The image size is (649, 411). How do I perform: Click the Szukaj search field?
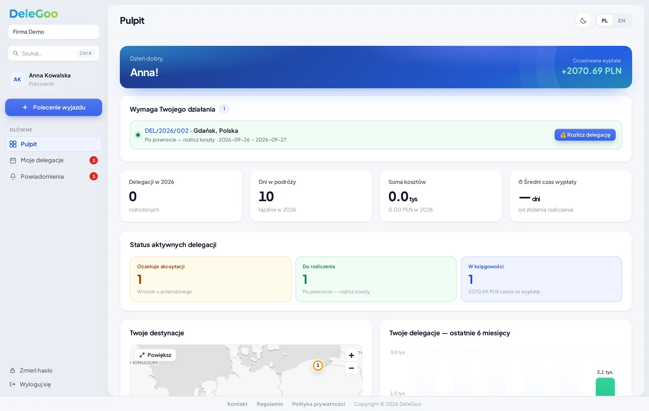click(x=54, y=53)
